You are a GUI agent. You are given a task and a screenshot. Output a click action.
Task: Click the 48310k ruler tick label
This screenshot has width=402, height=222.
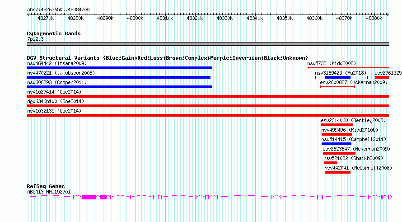click(165, 18)
